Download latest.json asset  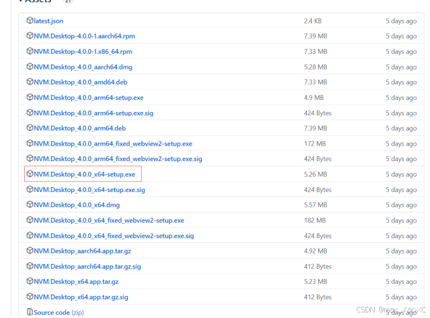(48, 21)
